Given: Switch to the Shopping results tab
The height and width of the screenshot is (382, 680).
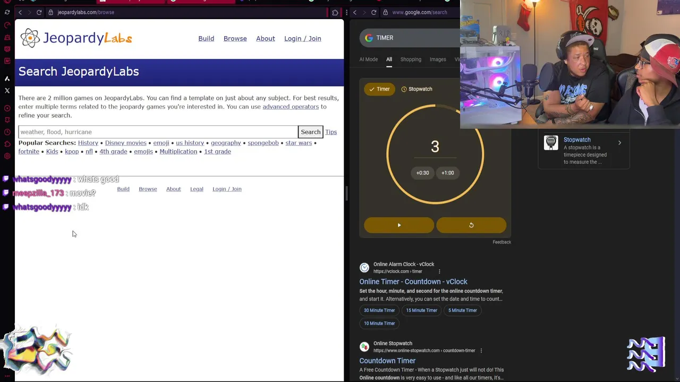Looking at the screenshot, I should coord(411,59).
